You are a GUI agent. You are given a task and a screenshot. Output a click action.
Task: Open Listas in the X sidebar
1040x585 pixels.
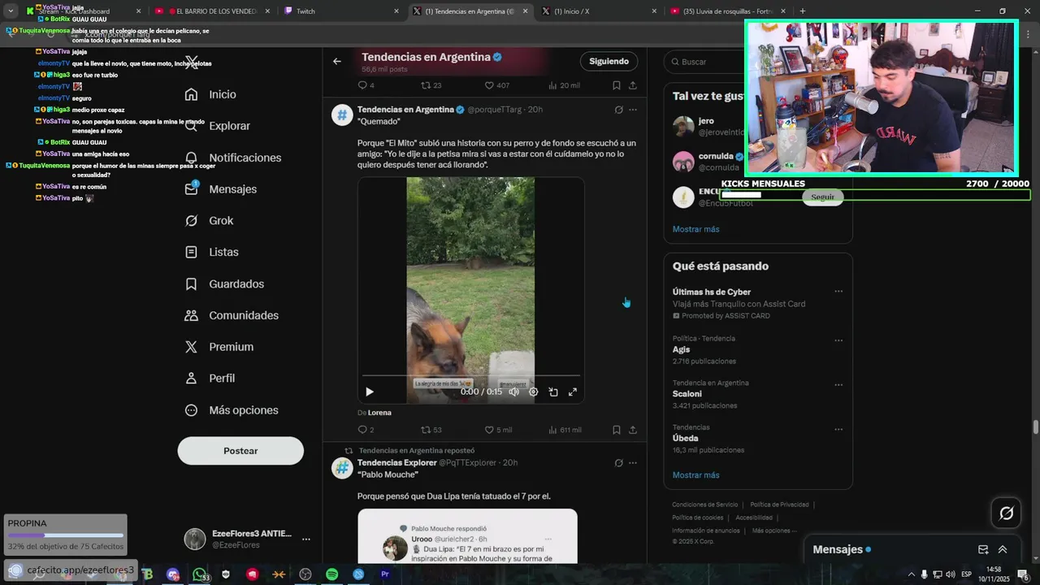[212, 253]
